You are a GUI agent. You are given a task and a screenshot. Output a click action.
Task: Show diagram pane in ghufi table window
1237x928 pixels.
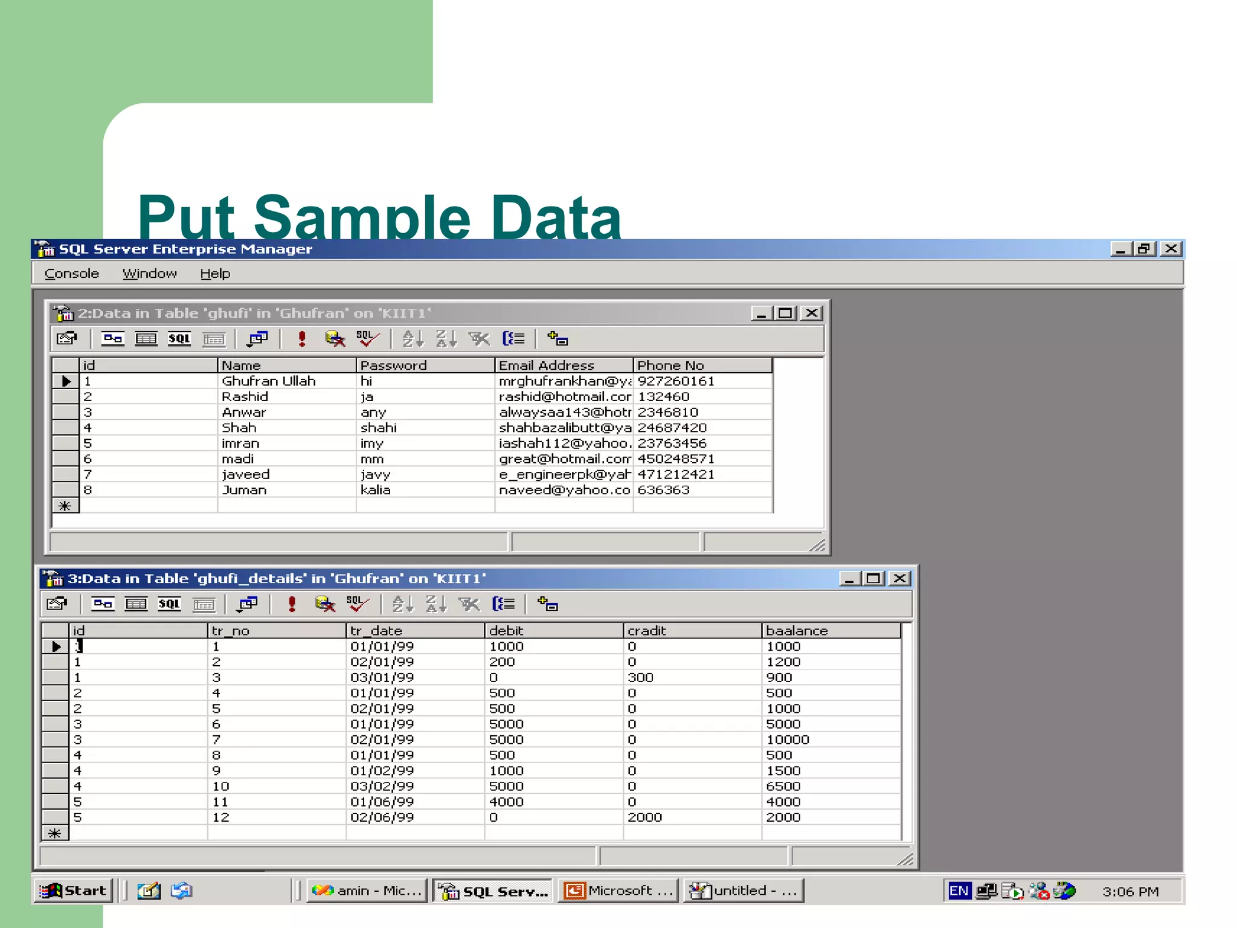pos(113,338)
